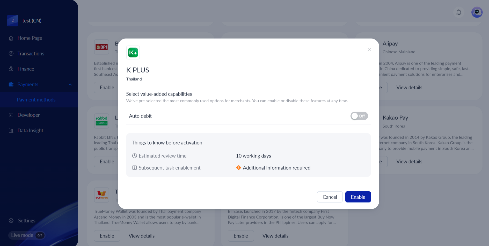Close the K PLUS modal
Screen dimensions: 489x246
[369, 49]
